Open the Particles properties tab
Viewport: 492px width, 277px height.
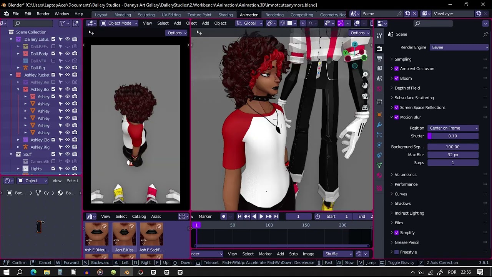point(379,135)
